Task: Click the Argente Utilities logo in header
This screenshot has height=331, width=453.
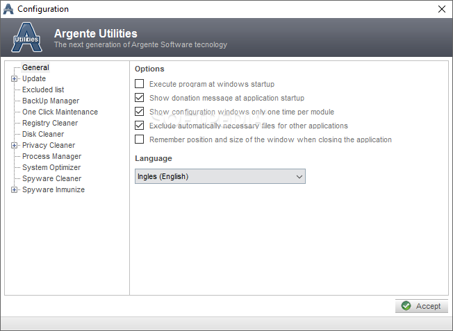Action: 26,37
